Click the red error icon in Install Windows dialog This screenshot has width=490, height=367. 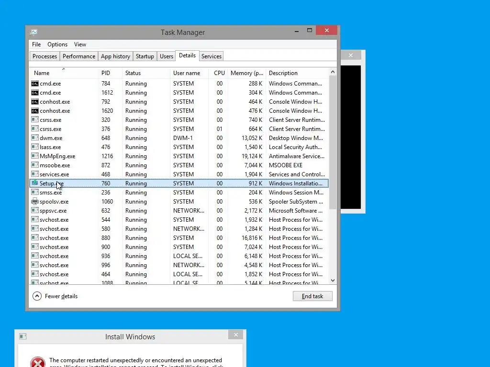(38, 362)
